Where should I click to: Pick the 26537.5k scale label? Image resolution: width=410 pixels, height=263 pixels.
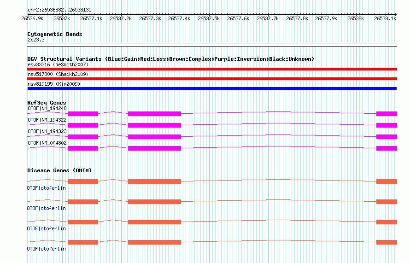click(x=209, y=18)
